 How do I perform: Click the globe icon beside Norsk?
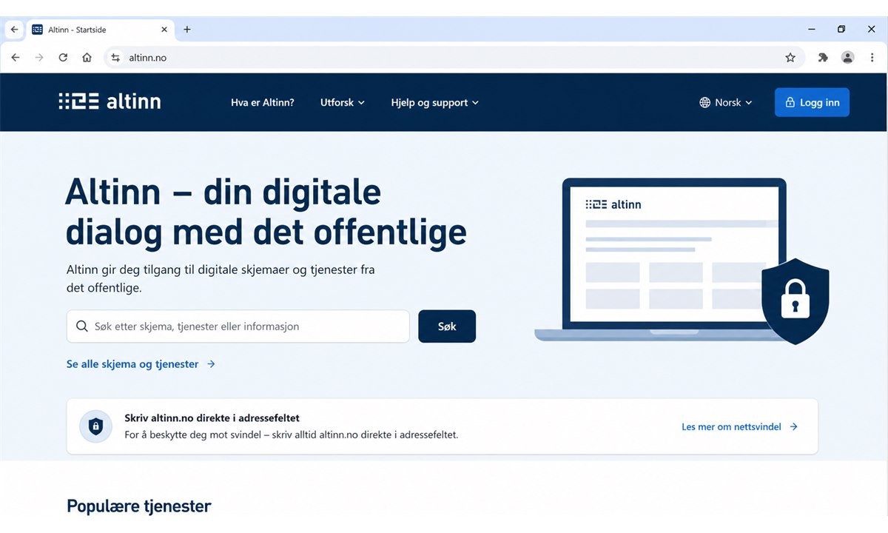coord(704,103)
